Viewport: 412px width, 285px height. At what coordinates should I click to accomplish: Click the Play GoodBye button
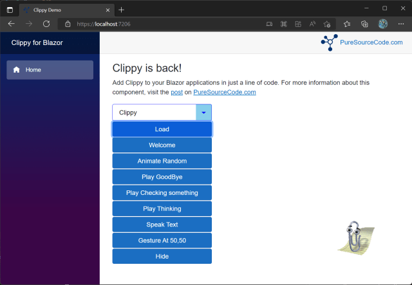click(162, 177)
